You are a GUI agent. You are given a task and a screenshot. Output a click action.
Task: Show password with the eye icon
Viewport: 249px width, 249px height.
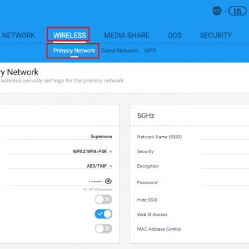108,181
